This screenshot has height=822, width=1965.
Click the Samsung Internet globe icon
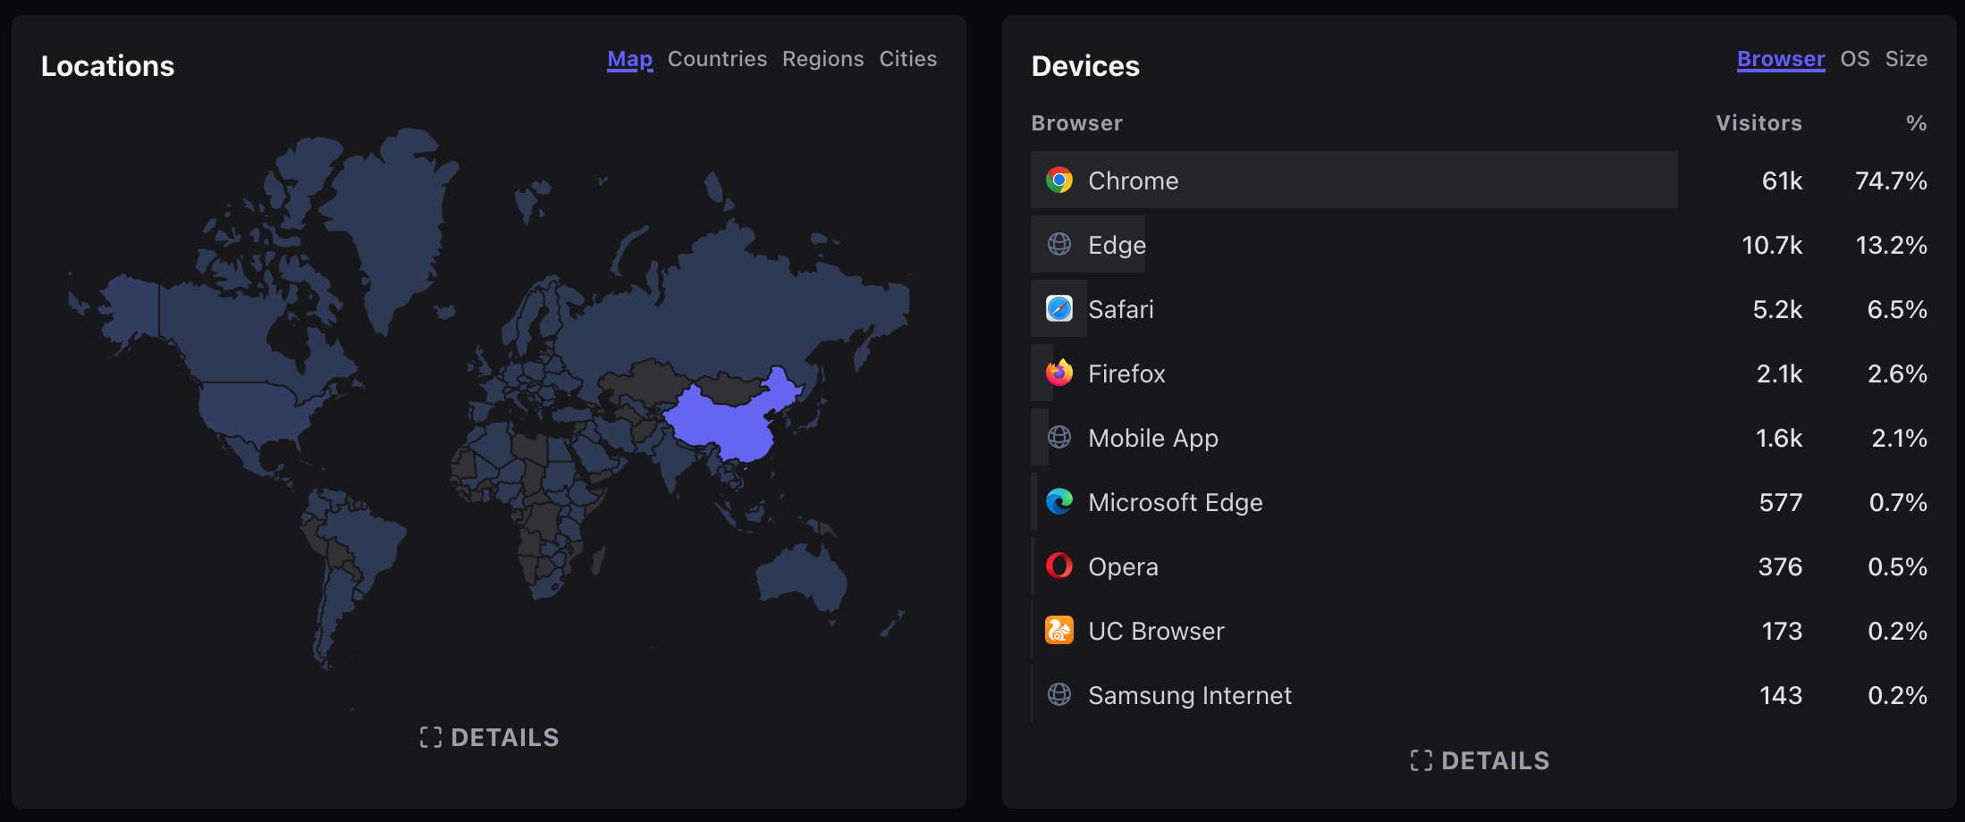1058,695
